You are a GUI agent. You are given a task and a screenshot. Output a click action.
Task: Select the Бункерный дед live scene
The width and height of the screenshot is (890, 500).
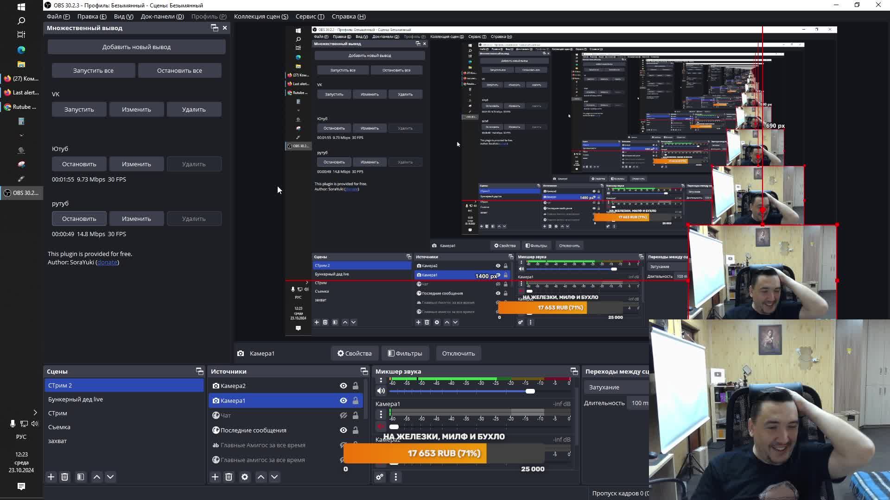pos(76,399)
